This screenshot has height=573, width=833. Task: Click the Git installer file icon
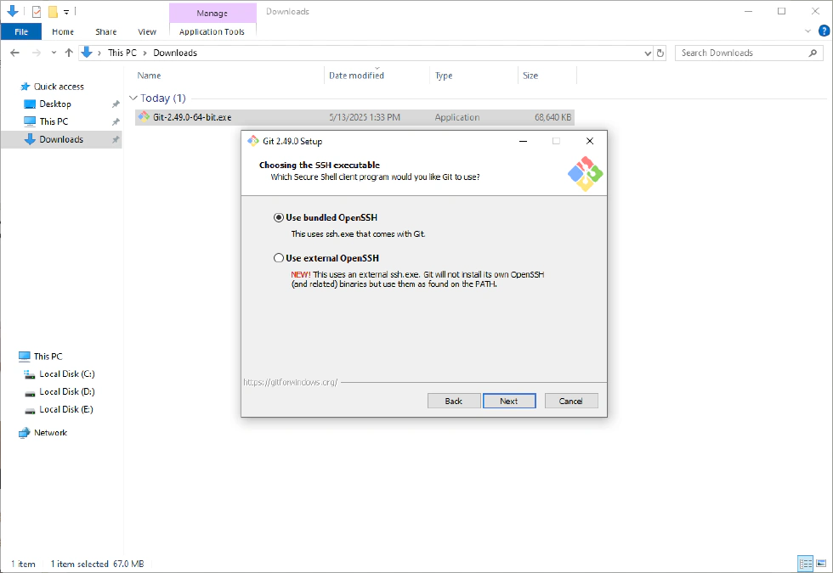pyautogui.click(x=144, y=117)
